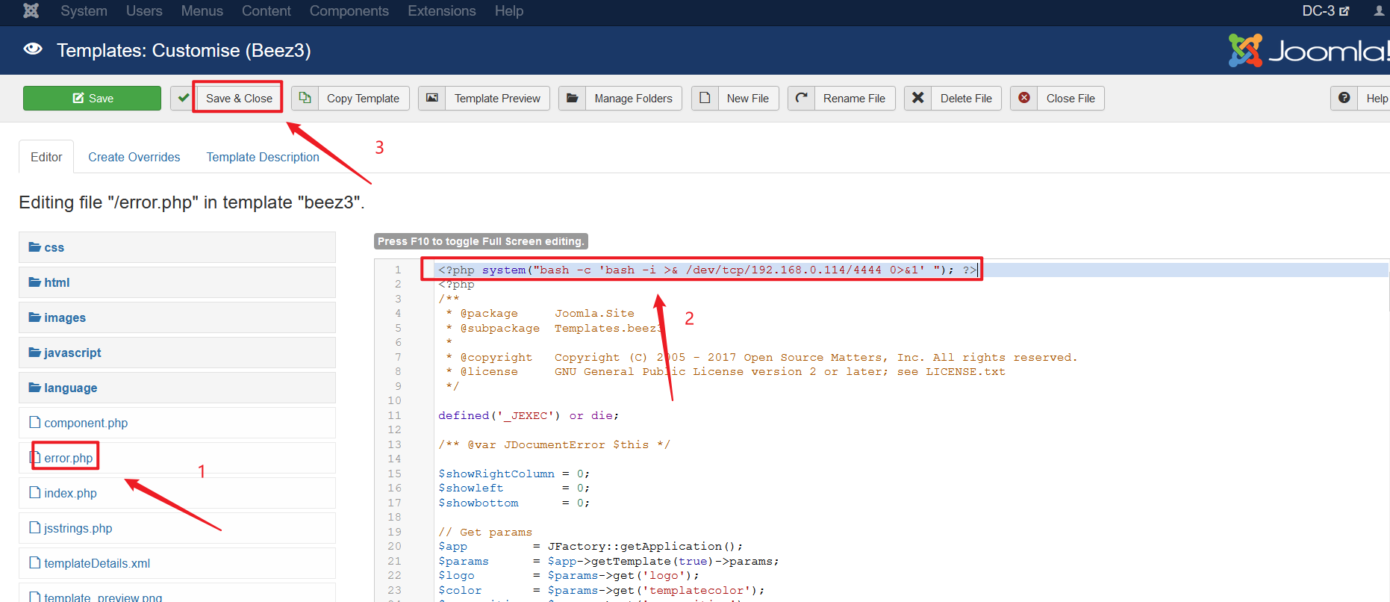This screenshot has height=602, width=1390.
Task: Click the Help question mark icon
Action: pyautogui.click(x=1344, y=98)
